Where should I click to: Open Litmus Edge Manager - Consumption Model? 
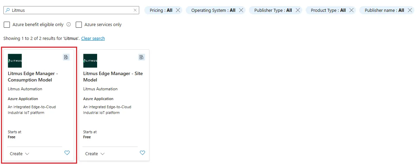[x=33, y=77]
